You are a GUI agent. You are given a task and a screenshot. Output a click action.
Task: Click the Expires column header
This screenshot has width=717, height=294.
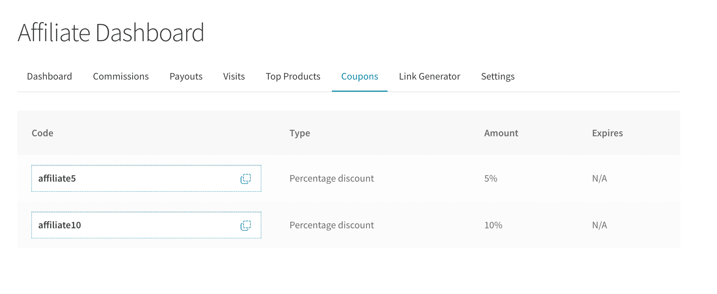pyautogui.click(x=607, y=133)
